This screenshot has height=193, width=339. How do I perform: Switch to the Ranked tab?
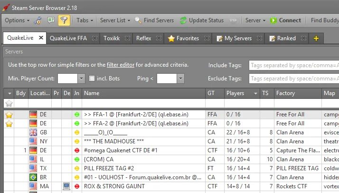282,38
